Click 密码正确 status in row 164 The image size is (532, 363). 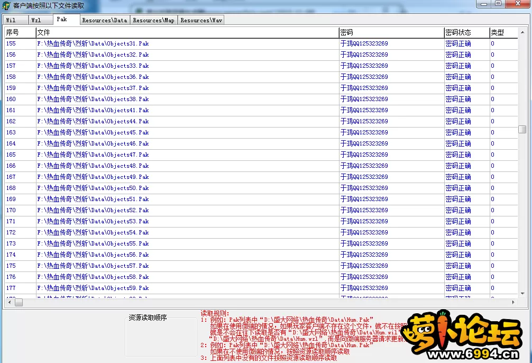(458, 143)
